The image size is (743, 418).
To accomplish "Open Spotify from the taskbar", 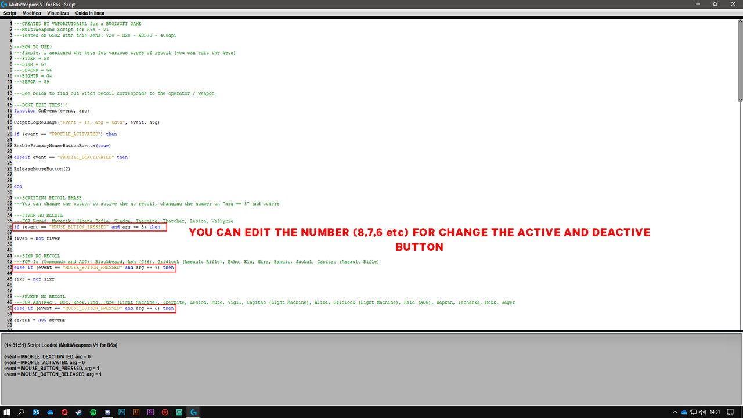I will click(93, 412).
